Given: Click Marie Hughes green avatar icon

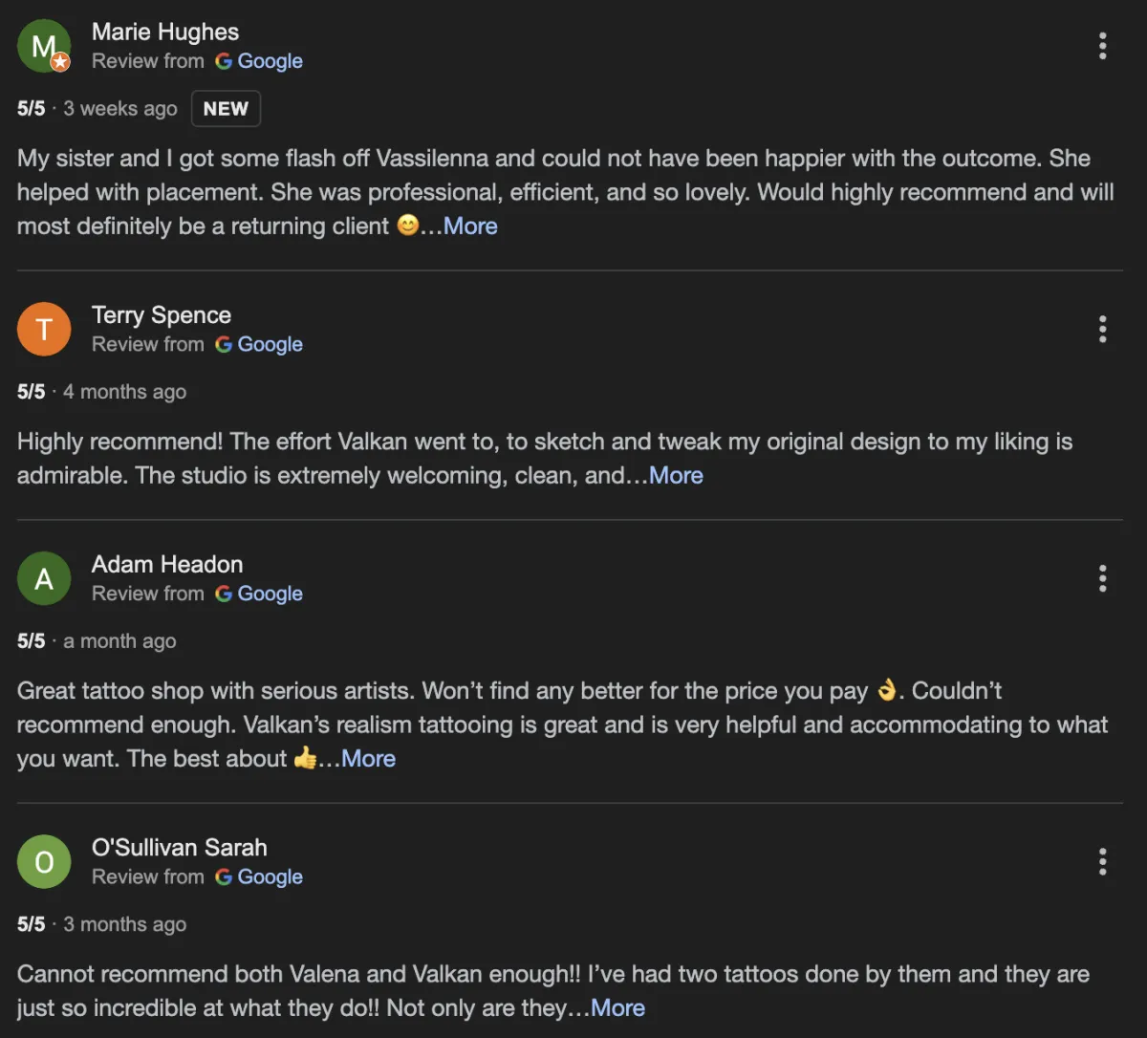Looking at the screenshot, I should tap(44, 46).
